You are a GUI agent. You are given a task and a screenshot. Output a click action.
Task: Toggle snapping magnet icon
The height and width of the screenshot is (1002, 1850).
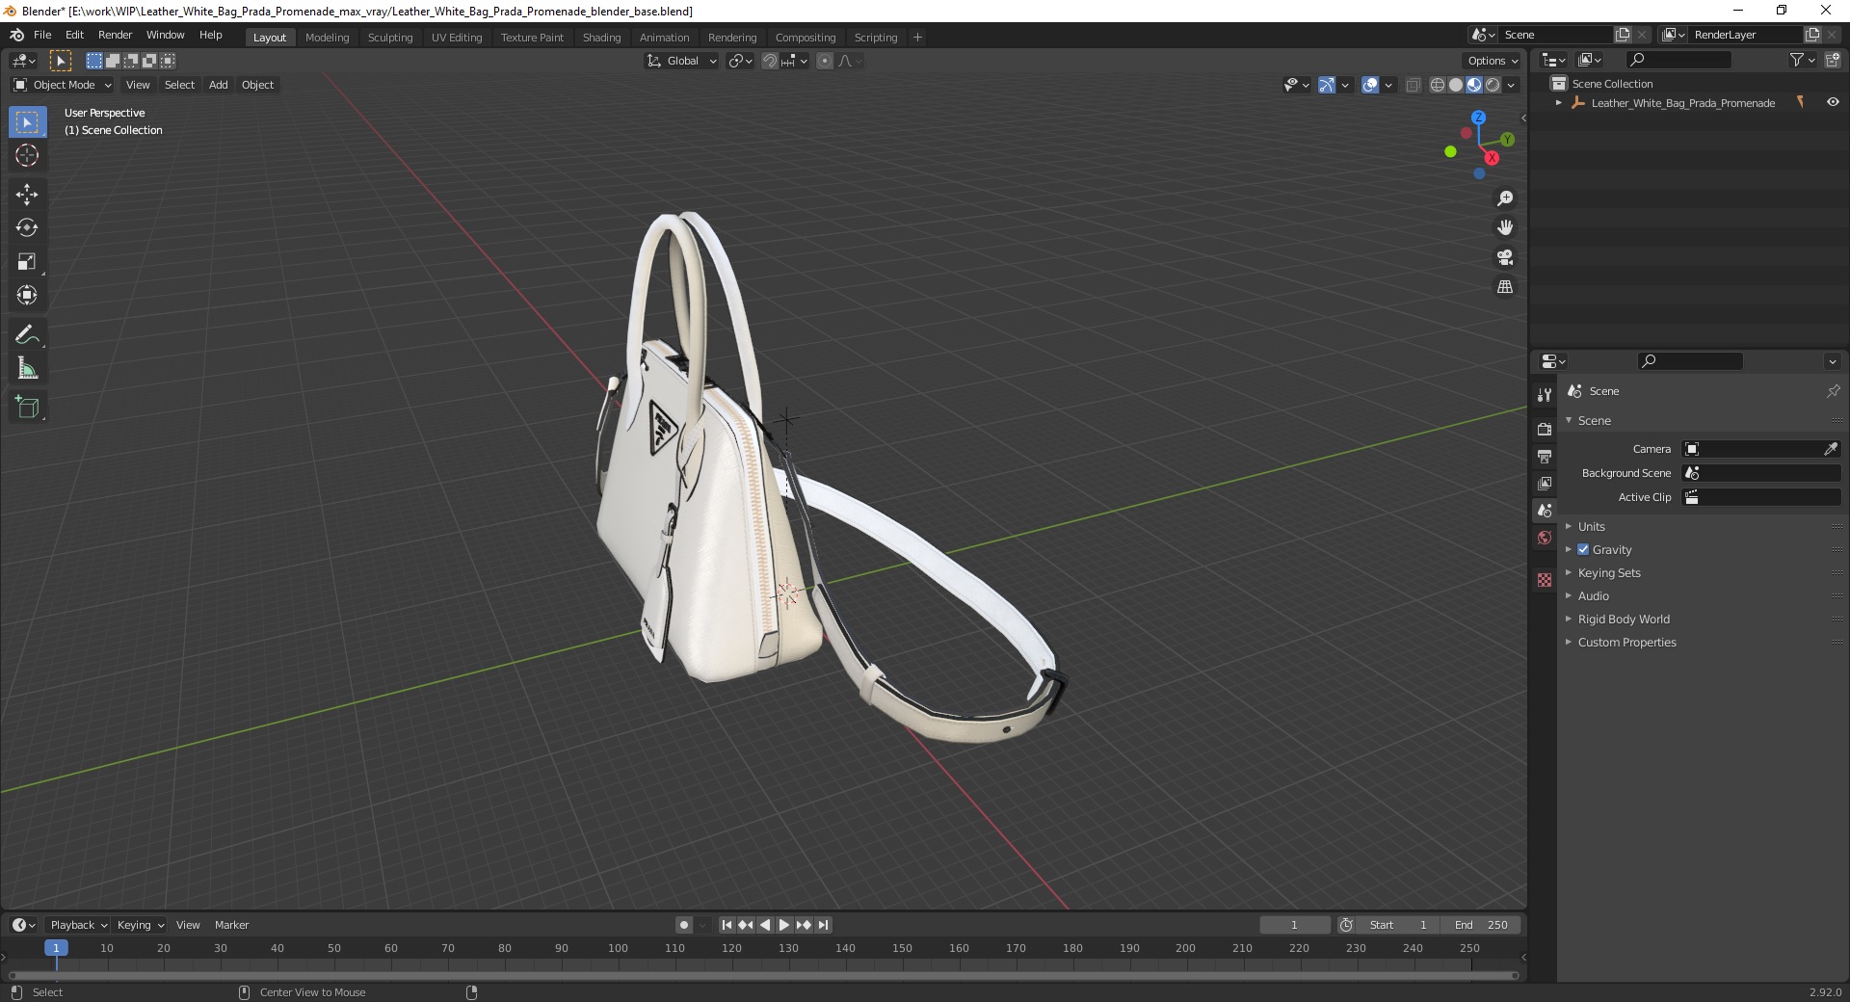tap(769, 61)
